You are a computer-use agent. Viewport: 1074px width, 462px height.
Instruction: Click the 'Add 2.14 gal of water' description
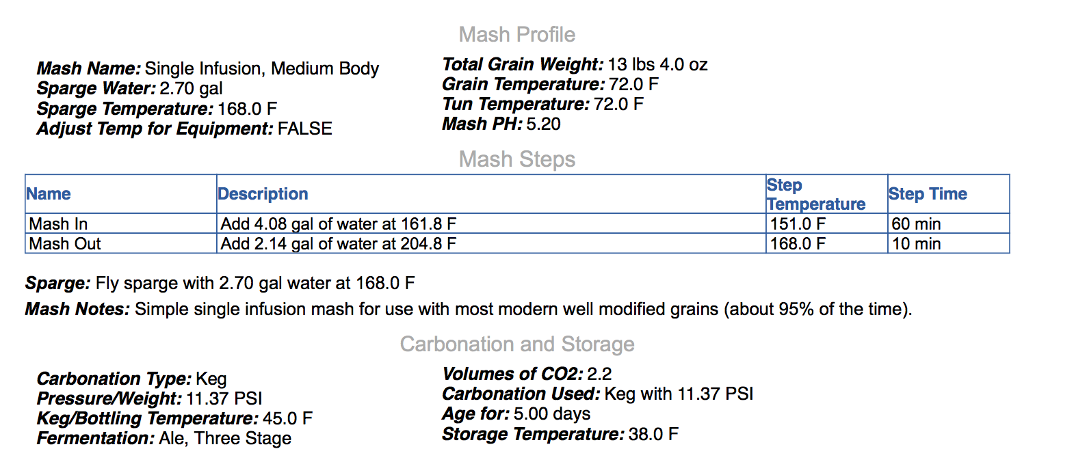point(338,244)
